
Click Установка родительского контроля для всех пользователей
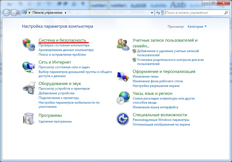point(170,62)
